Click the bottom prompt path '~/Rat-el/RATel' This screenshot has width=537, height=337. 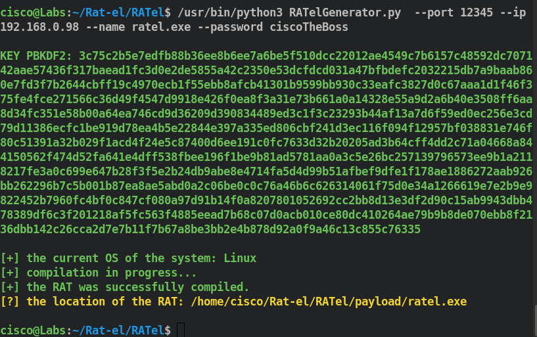118,330
